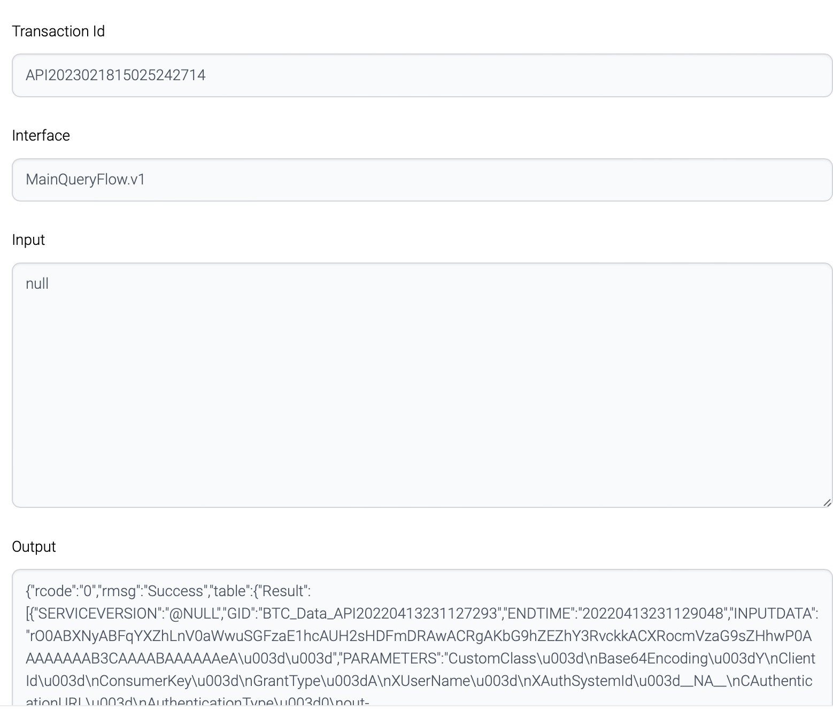The image size is (833, 710).
Task: Click BTC_Data_API GID value in Output
Action: pos(380,614)
